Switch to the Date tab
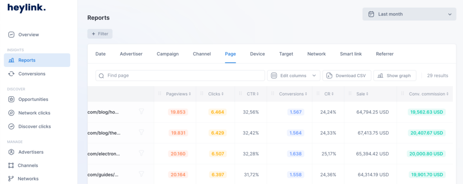Screen dimensions: 463x184 click(x=100, y=54)
